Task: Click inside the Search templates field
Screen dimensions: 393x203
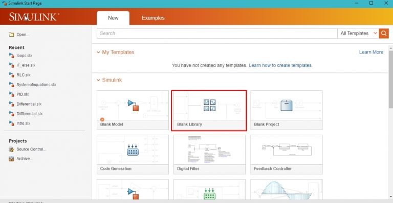Action: 217,34
